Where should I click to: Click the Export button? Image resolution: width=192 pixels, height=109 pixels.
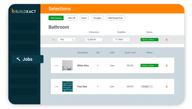(x=84, y=18)
